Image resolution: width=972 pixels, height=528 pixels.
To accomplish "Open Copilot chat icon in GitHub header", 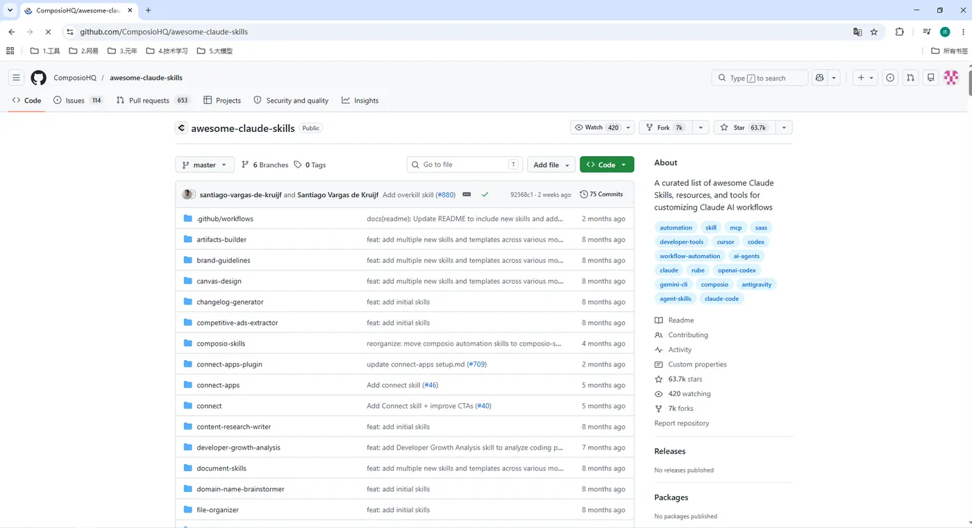I will pos(820,78).
